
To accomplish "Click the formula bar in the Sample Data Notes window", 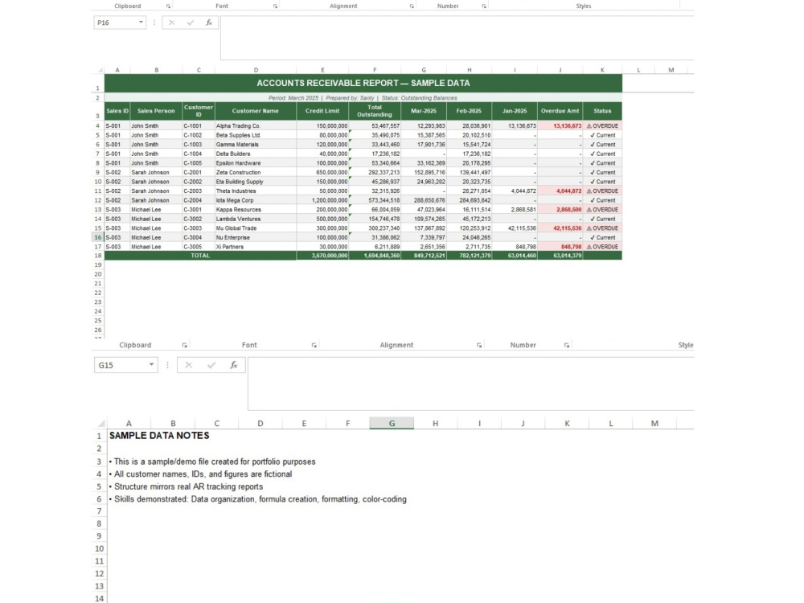I will [470, 384].
